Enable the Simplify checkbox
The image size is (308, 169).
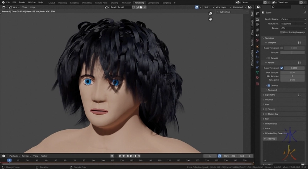pos(266,109)
